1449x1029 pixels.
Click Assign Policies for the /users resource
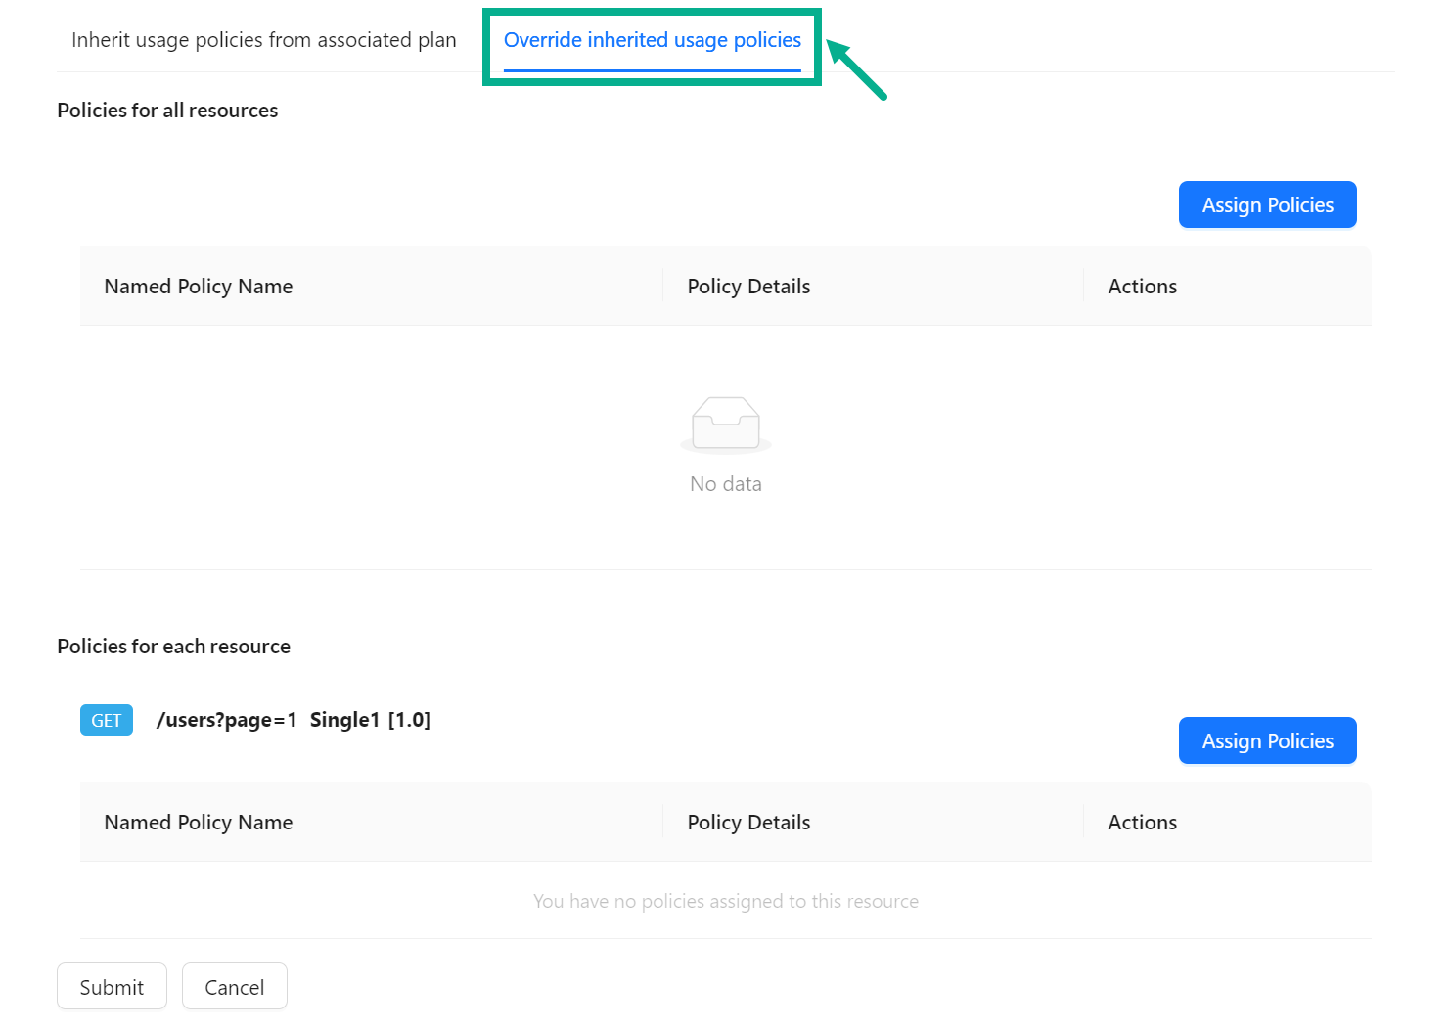pos(1267,740)
